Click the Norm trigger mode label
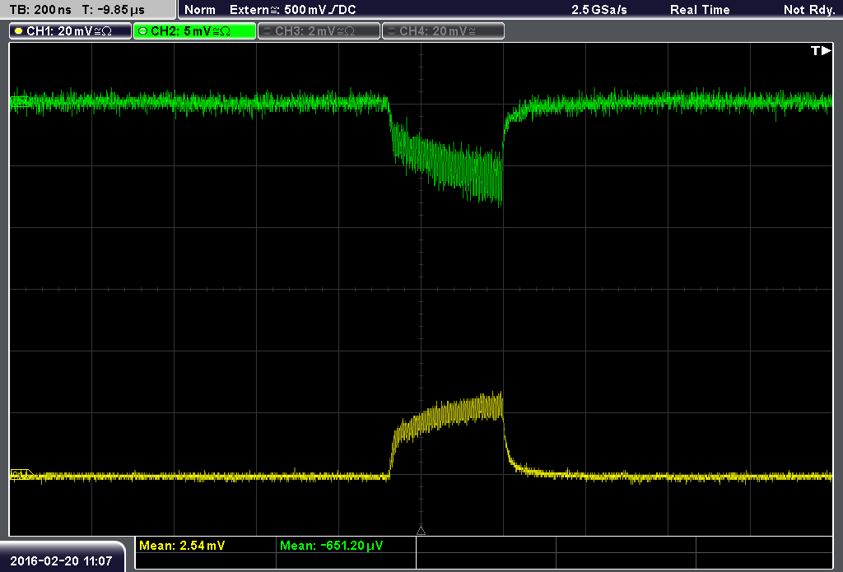Viewport: 843px width, 572px height. tap(200, 10)
